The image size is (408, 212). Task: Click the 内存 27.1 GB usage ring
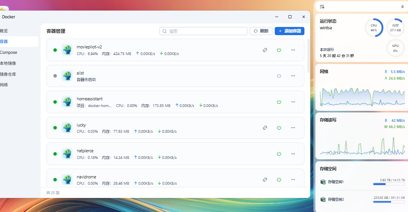[x=395, y=28]
